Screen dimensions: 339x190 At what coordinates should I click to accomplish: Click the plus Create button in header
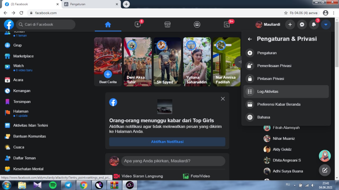coord(290,25)
